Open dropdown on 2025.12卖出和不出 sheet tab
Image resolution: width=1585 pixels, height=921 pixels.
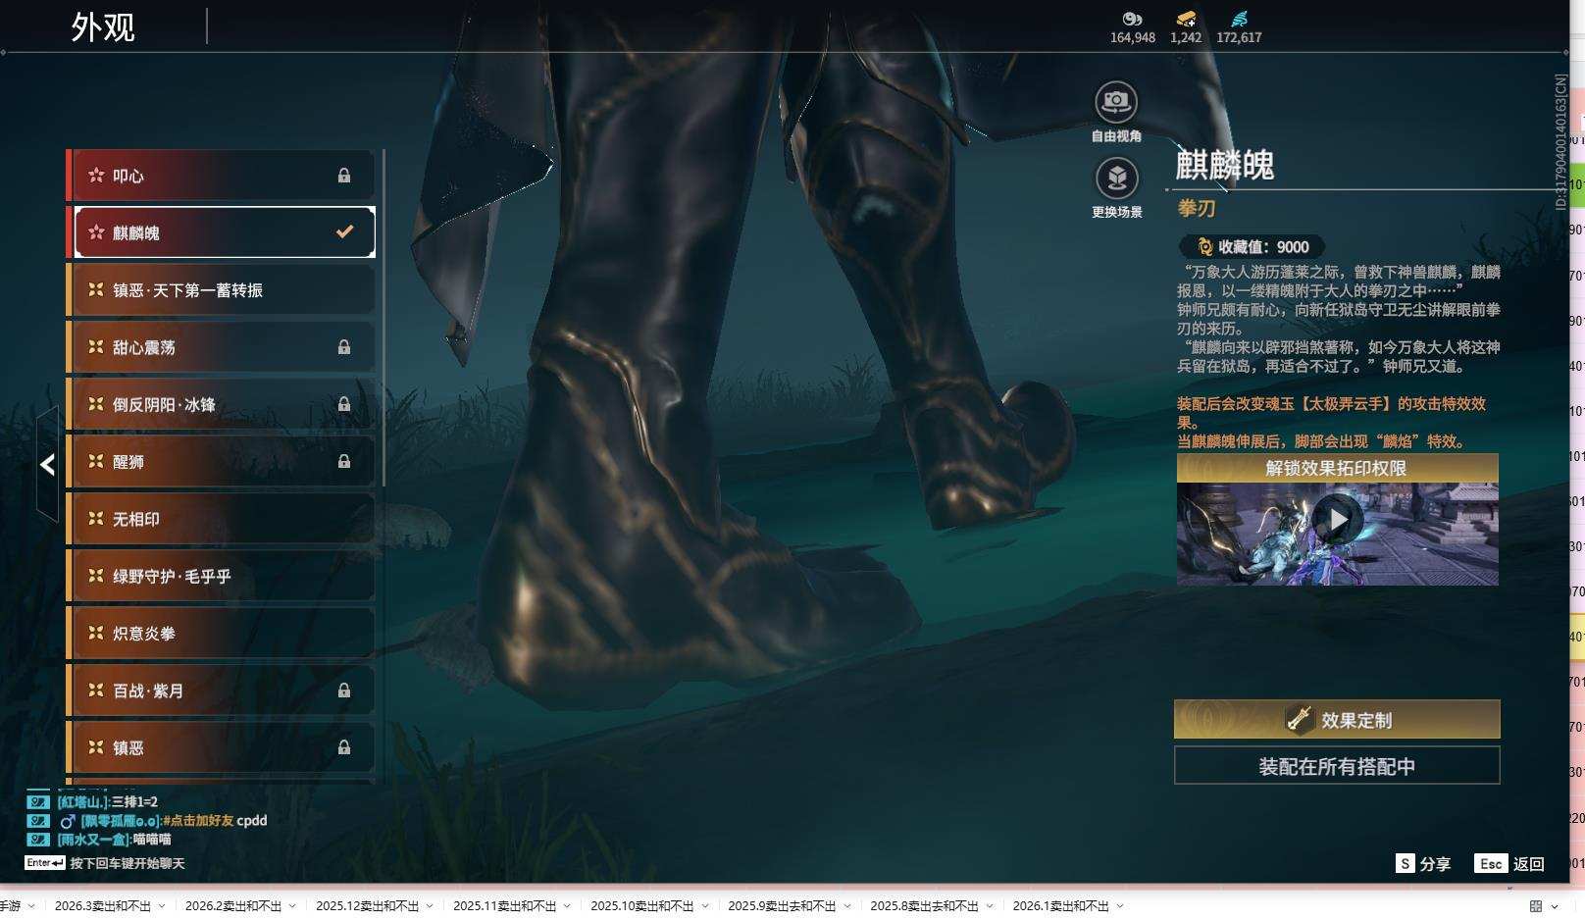pos(429,906)
